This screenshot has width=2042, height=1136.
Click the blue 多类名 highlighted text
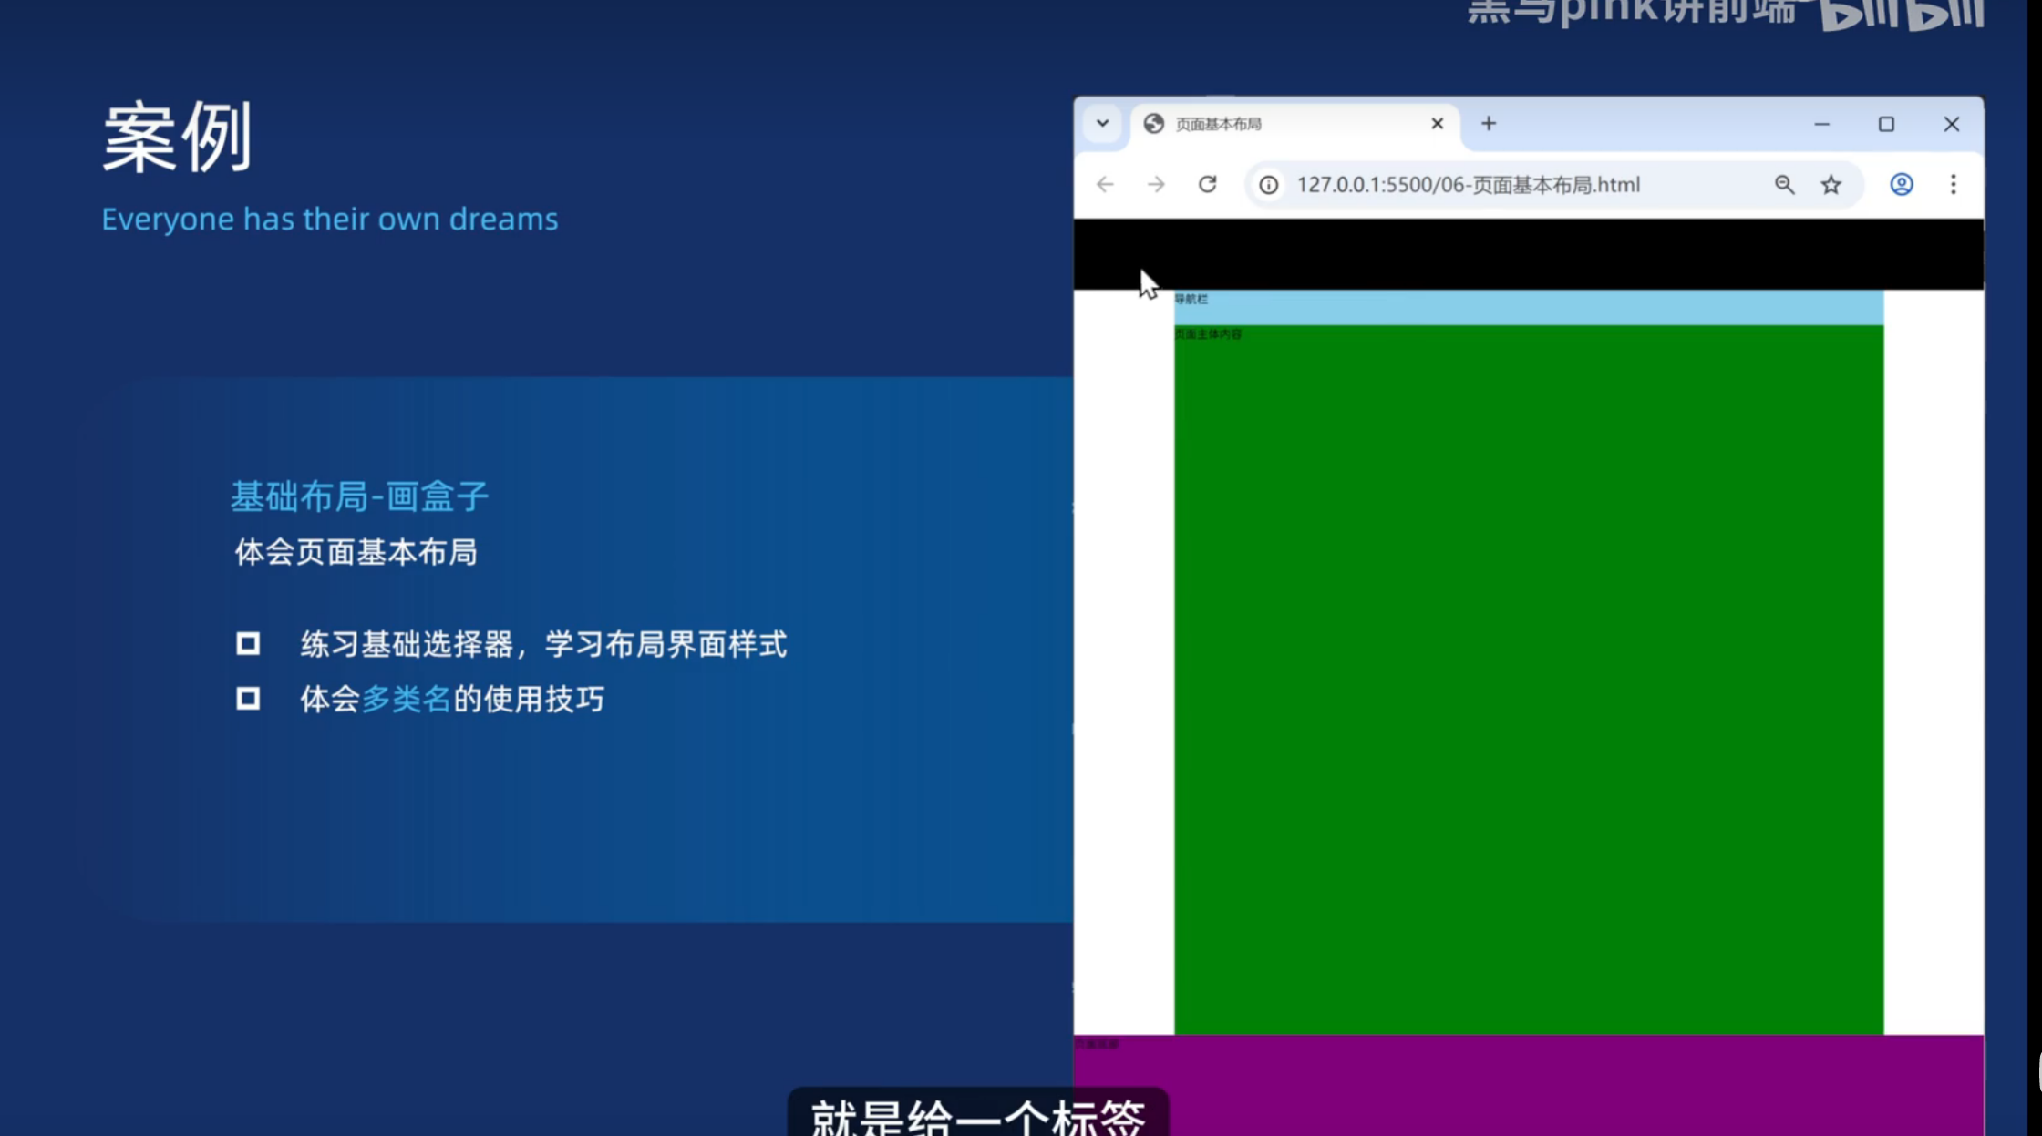406,699
